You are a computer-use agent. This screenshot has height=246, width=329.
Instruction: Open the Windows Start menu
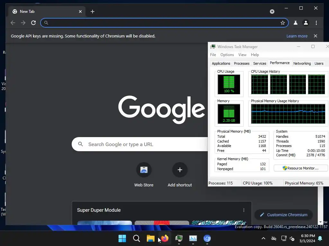pyautogui.click(x=122, y=238)
